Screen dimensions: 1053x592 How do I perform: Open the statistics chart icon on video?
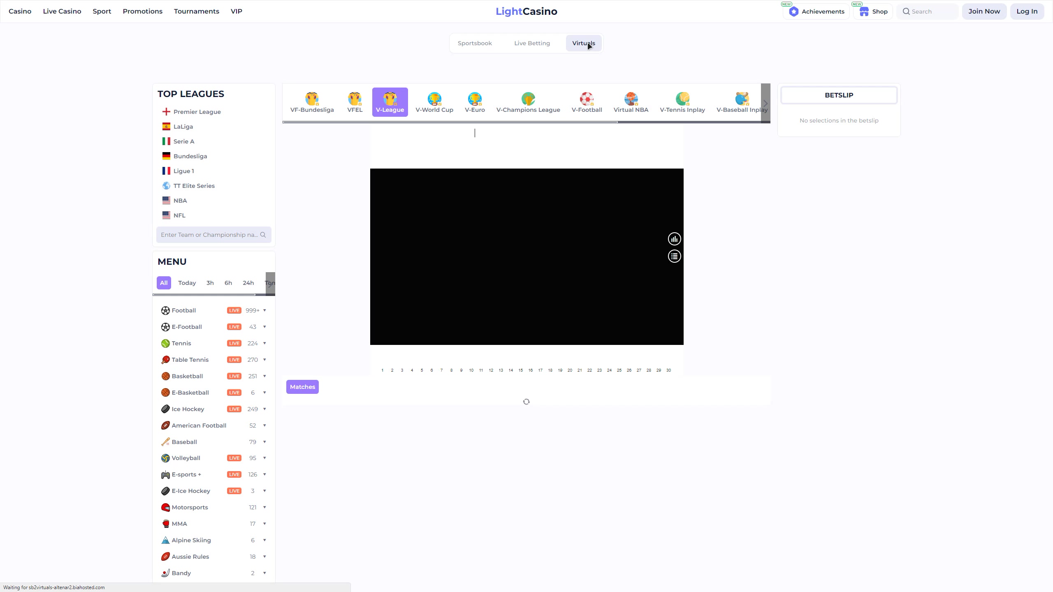point(674,239)
